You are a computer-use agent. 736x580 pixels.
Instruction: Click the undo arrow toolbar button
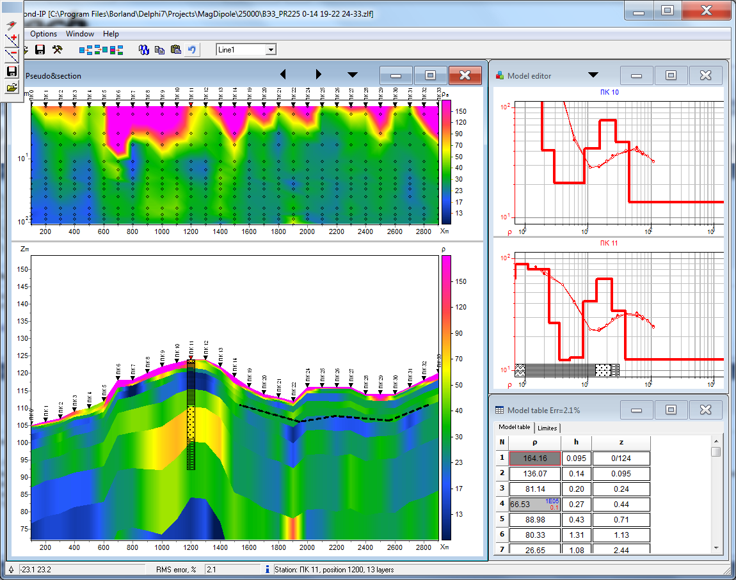(x=192, y=50)
